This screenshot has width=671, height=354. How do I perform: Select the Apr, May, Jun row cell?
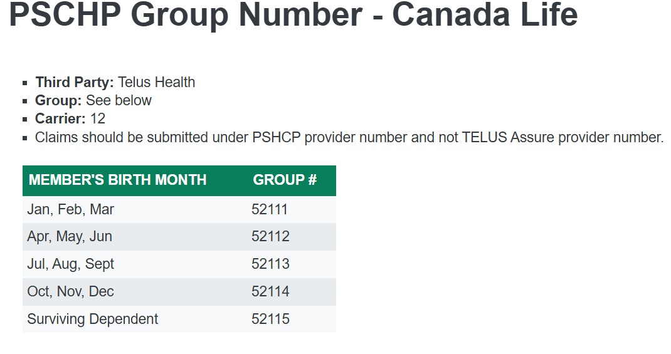(70, 237)
